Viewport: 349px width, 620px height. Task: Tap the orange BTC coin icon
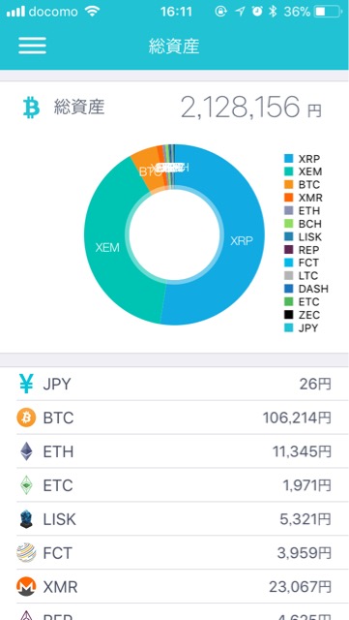(26, 418)
